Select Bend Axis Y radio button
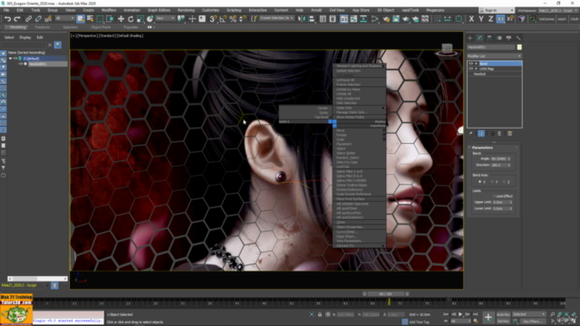 click(492, 182)
